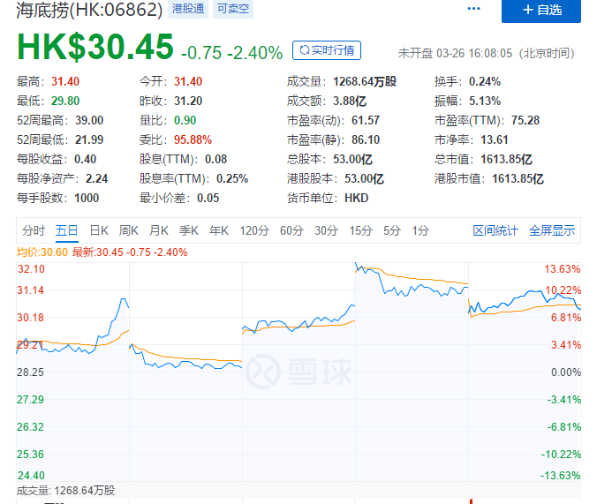
Task: Click the 成交量: 1268.64万股 label below chart
Action: click(65, 490)
